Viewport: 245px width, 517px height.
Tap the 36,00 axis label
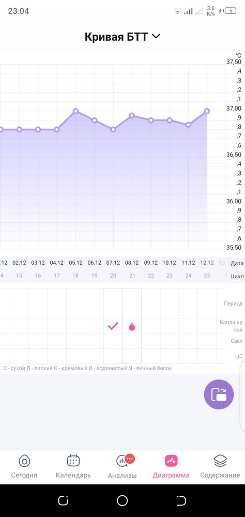(x=234, y=202)
